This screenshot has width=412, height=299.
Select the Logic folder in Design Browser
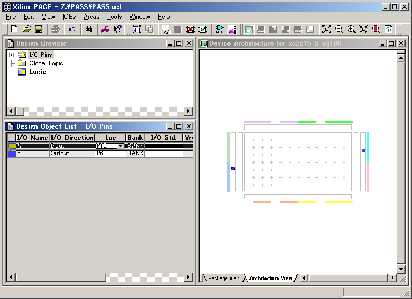(x=38, y=72)
